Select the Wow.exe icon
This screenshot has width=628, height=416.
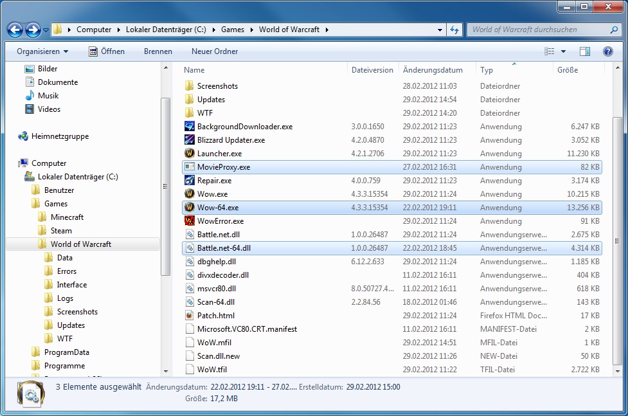click(x=189, y=194)
